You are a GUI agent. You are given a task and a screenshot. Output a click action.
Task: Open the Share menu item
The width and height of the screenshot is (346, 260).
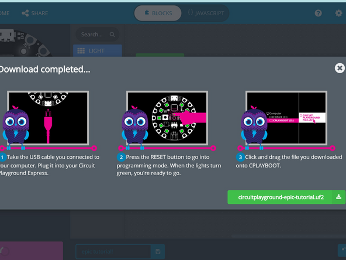tap(35, 13)
